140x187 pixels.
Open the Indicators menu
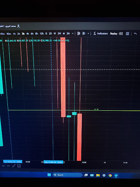pos(102,34)
